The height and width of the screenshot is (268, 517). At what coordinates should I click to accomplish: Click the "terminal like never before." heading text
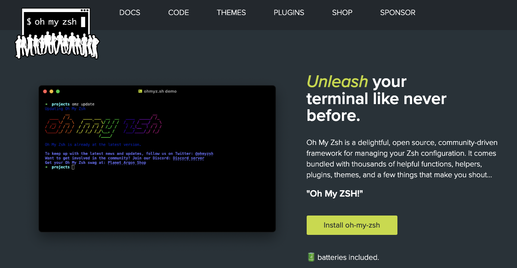coord(376,108)
